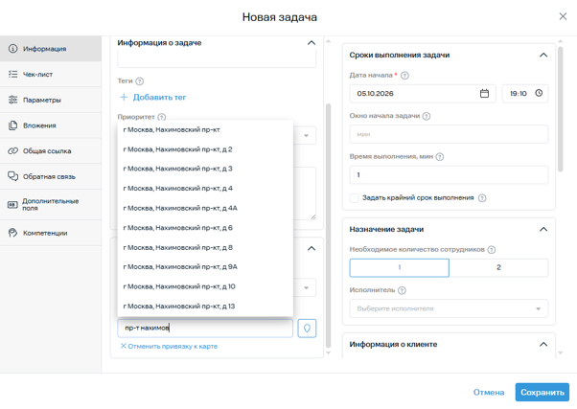Click the Отмена button
Screen dimensions: 577x409
[x=488, y=393]
